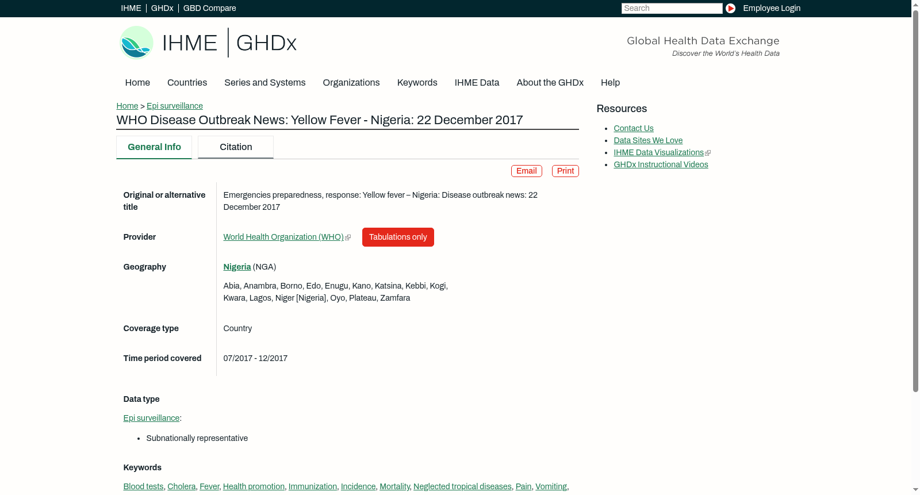The height and width of the screenshot is (495, 920).
Task: Click the red Tabulations only button
Action: [x=398, y=237]
